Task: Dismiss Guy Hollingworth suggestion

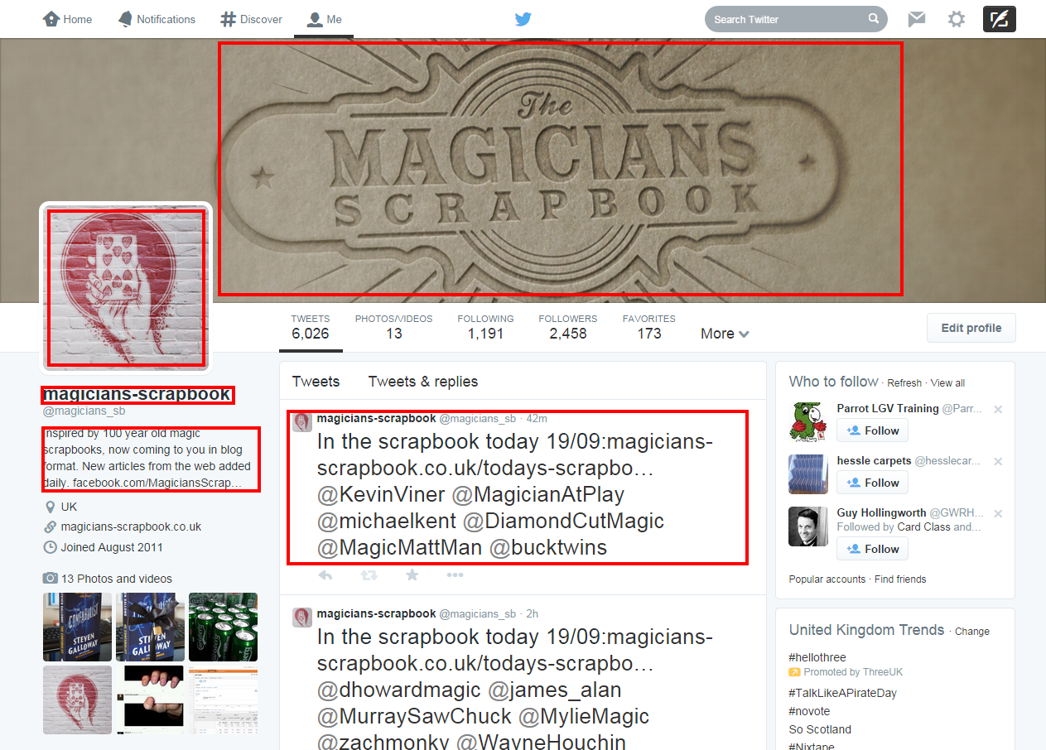Action: tap(998, 513)
